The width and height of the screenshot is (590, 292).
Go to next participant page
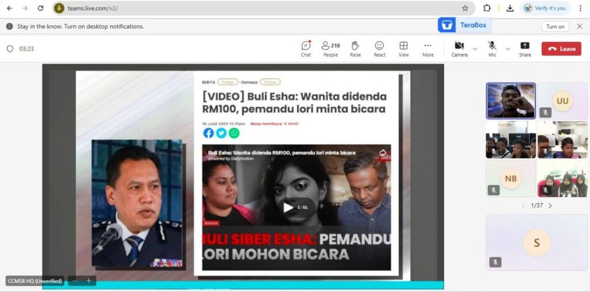click(550, 206)
